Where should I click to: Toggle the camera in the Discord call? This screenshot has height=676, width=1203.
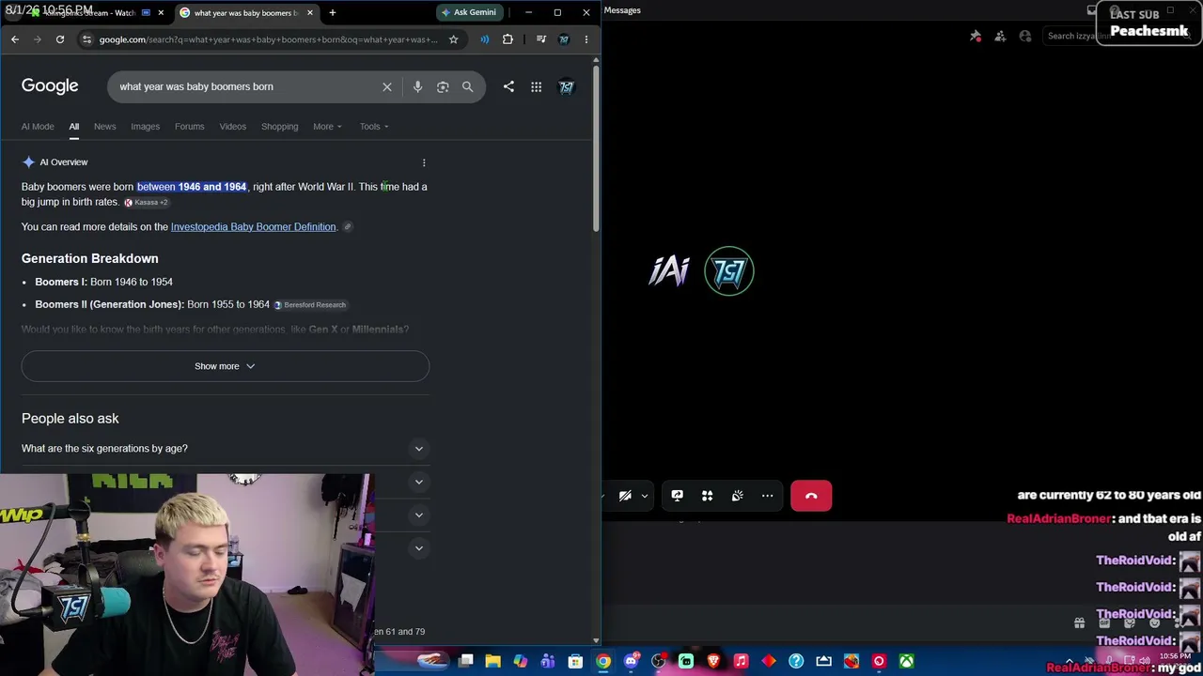[x=625, y=496]
